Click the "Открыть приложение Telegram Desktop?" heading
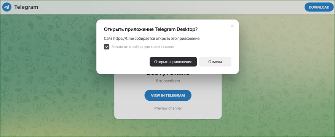The width and height of the screenshot is (335, 137). pos(150,30)
